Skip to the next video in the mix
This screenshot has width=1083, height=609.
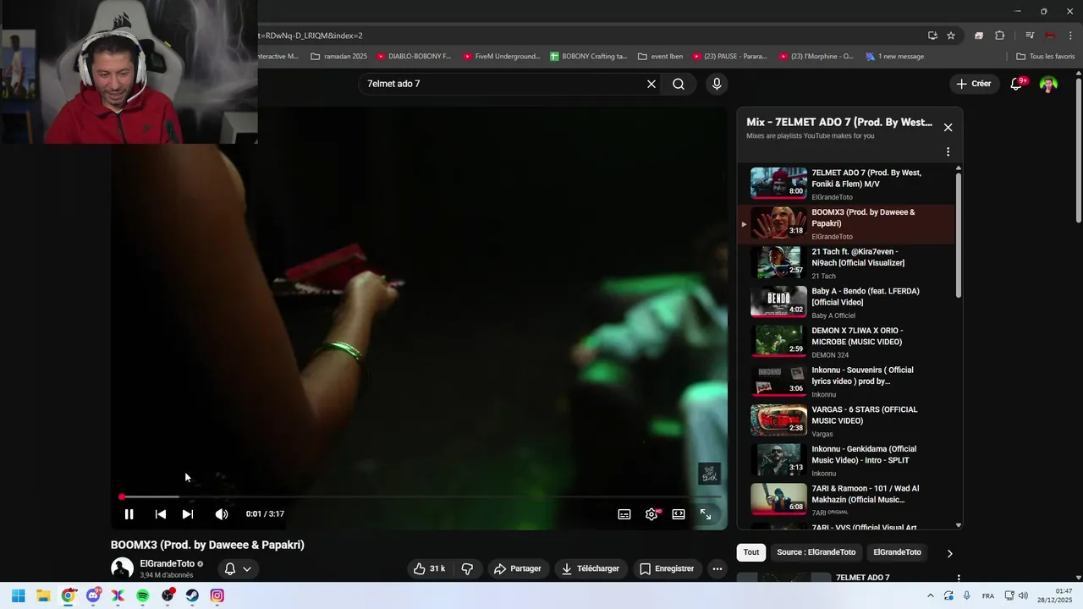pos(188,514)
